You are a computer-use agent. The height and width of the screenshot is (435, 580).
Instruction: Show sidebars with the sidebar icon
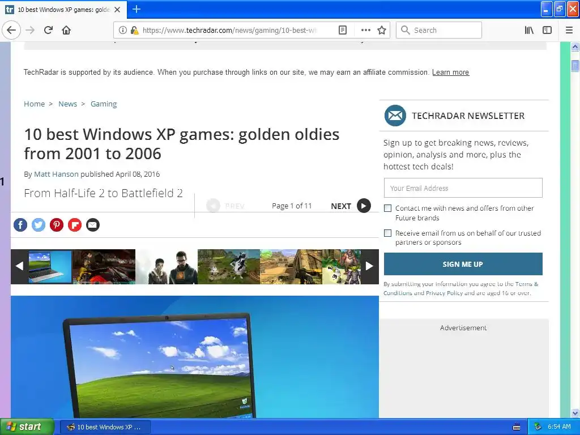tap(547, 30)
